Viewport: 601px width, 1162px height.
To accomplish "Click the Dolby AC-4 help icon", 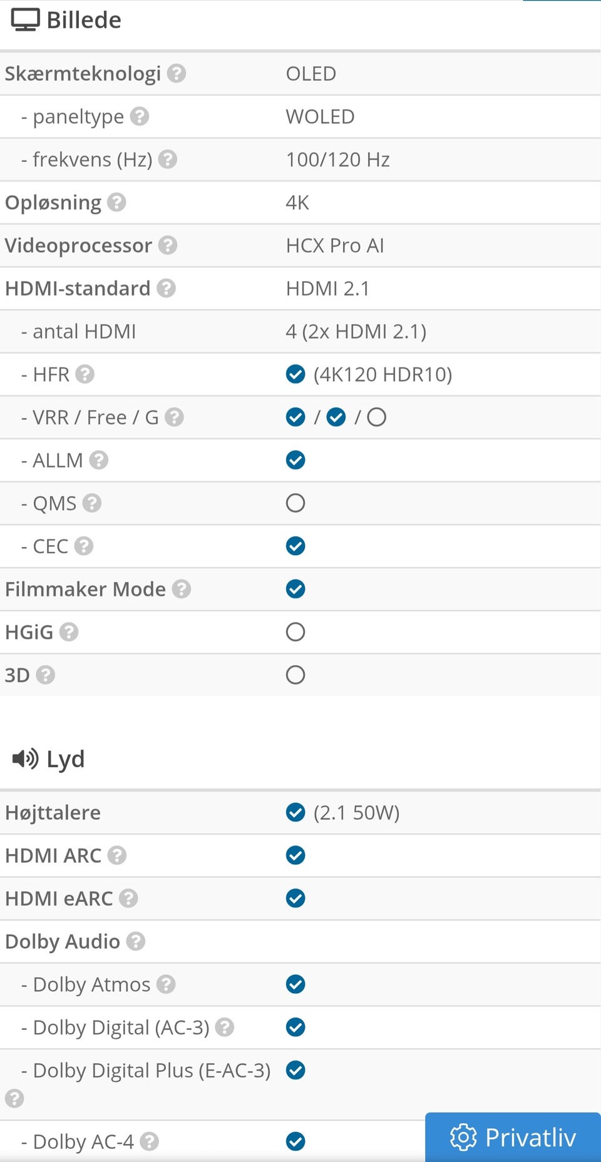I will point(149,1142).
